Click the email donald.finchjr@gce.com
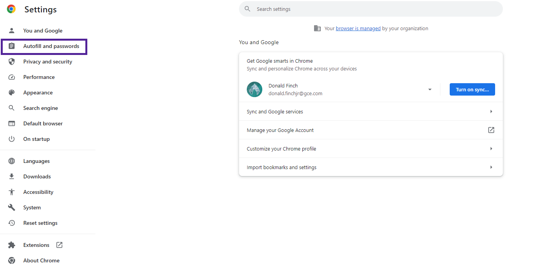Viewport: 544px width, 279px height. coord(295,93)
